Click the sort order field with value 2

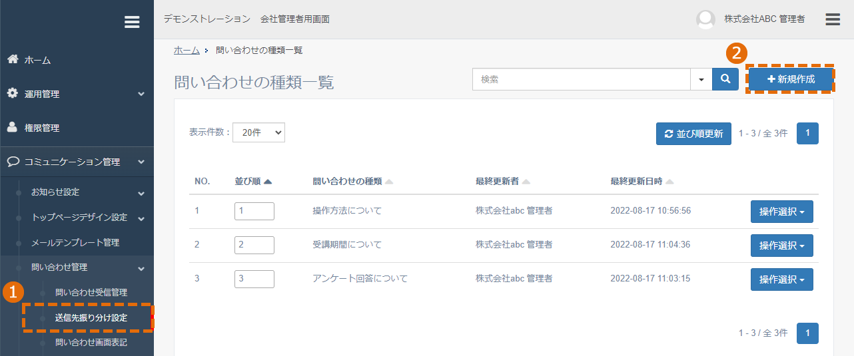[254, 245]
